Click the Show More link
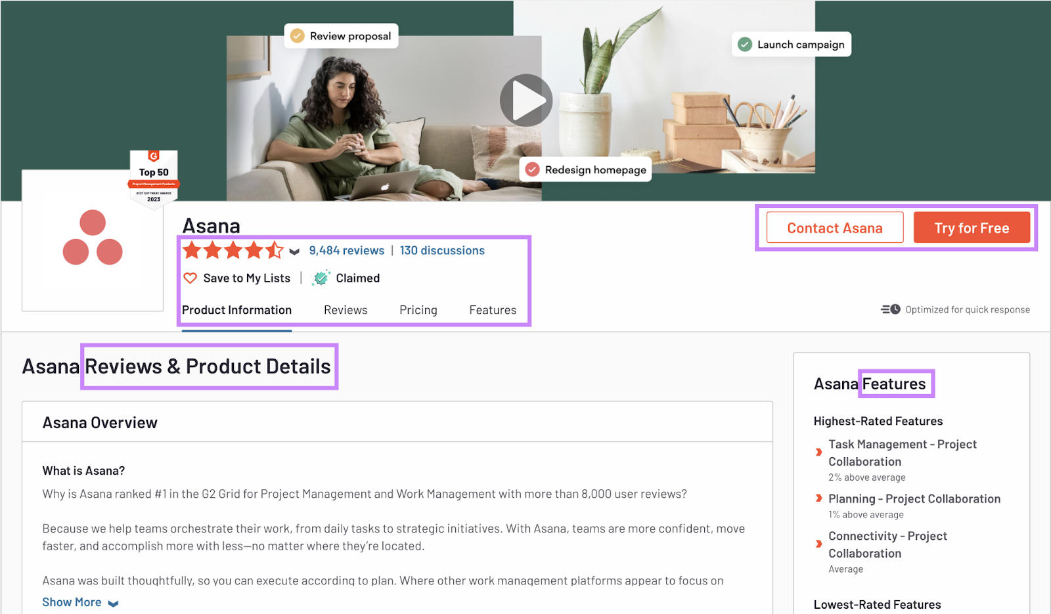The image size is (1051, 614). 72,602
